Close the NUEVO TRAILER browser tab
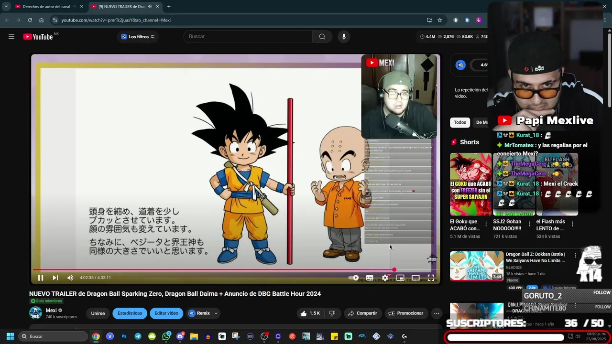612x344 pixels. (157, 7)
